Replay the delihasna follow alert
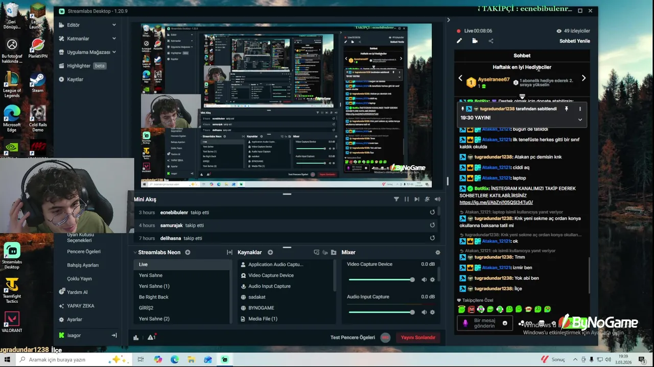The height and width of the screenshot is (367, 654). (432, 238)
